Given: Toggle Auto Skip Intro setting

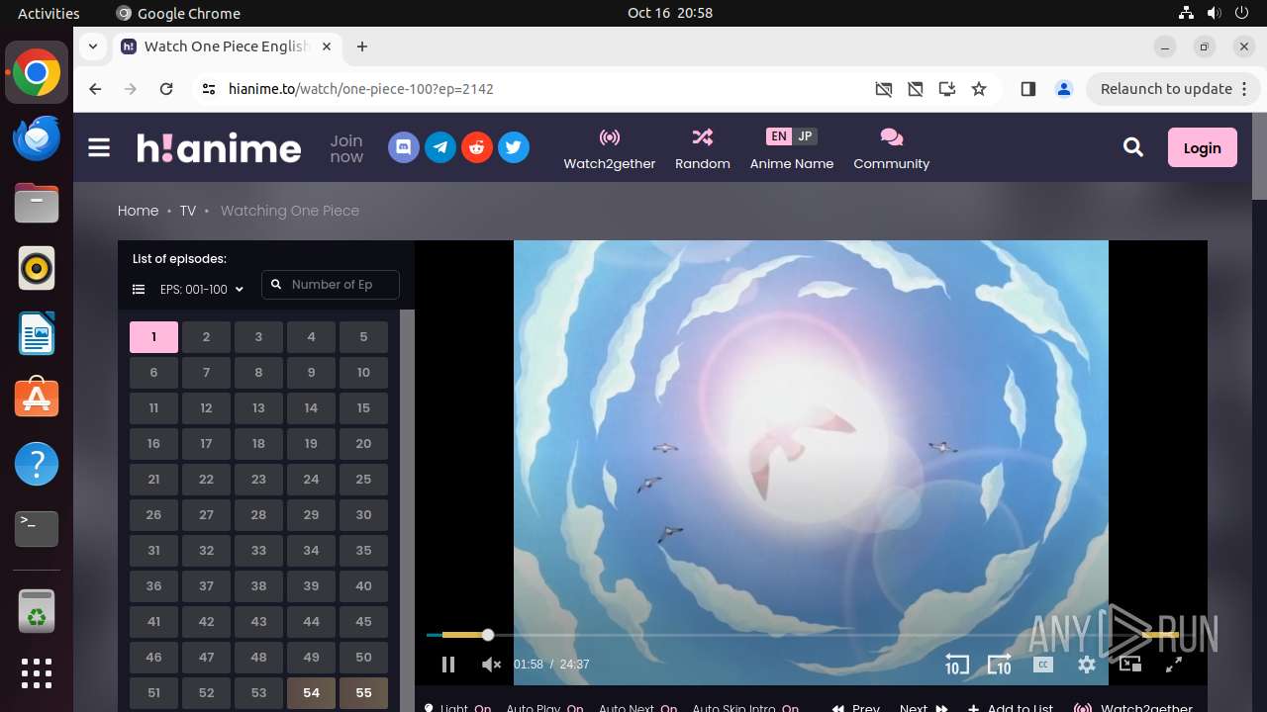Looking at the screenshot, I should pyautogui.click(x=745, y=708).
